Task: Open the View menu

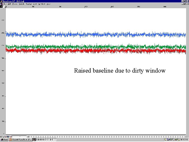Action: [x=35, y=4]
